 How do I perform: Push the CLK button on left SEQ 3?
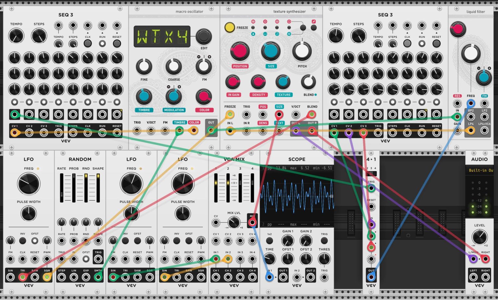[88, 43]
